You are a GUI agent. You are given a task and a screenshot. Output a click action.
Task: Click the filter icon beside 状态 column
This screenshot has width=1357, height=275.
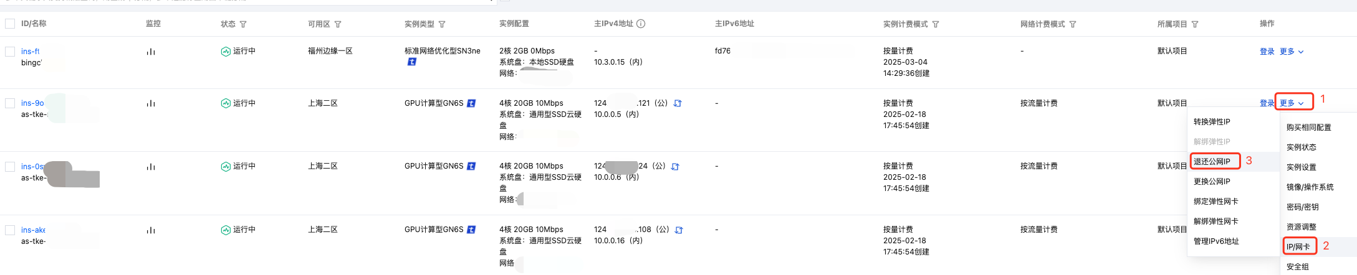click(243, 24)
